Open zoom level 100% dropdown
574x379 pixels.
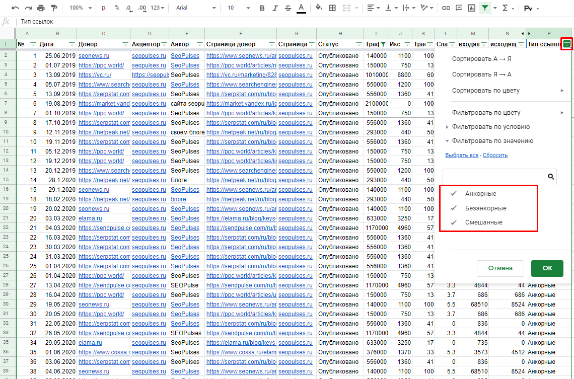pyautogui.click(x=81, y=8)
